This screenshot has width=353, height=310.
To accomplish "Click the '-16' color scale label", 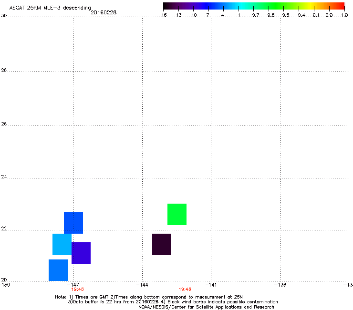I will 162,15.
